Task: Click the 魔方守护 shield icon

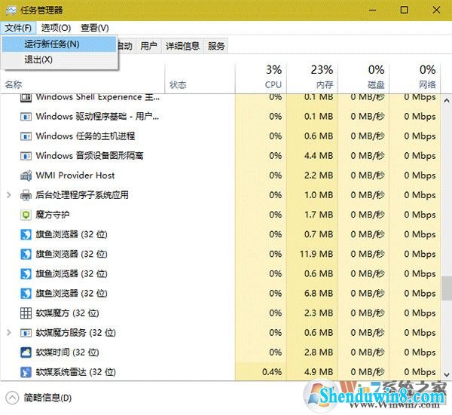Action: click(26, 215)
